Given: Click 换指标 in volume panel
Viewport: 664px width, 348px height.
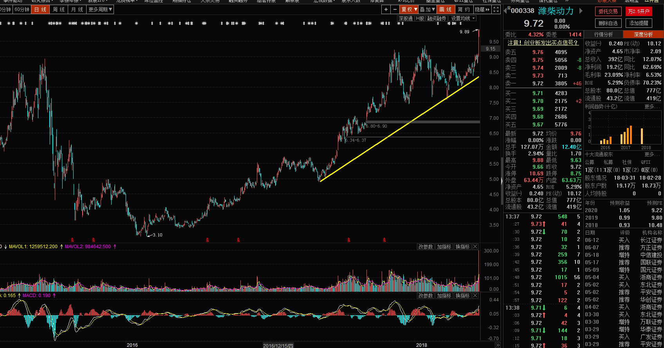Looking at the screenshot, I should (x=463, y=247).
